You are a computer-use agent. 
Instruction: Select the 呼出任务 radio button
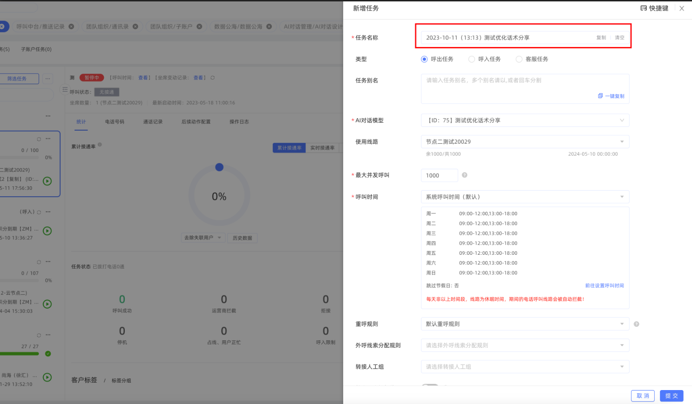pos(424,59)
